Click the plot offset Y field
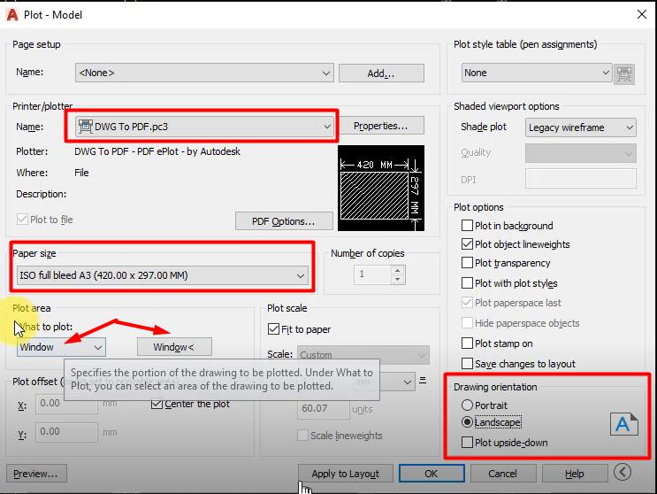 pos(66,432)
